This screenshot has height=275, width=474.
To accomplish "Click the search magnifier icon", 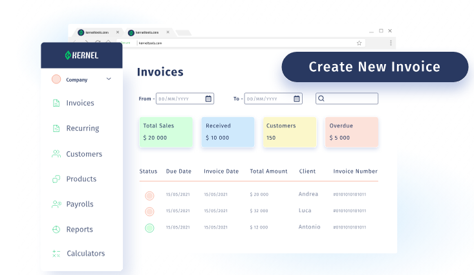I will pyautogui.click(x=321, y=98).
